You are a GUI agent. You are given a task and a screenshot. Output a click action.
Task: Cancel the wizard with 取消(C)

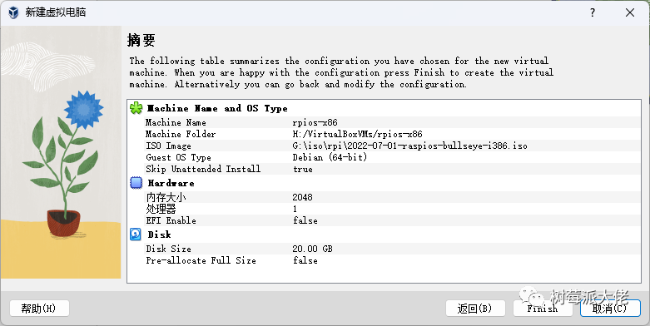pyautogui.click(x=610, y=309)
